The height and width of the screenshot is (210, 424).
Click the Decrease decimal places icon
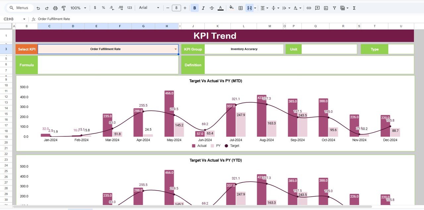point(112,8)
